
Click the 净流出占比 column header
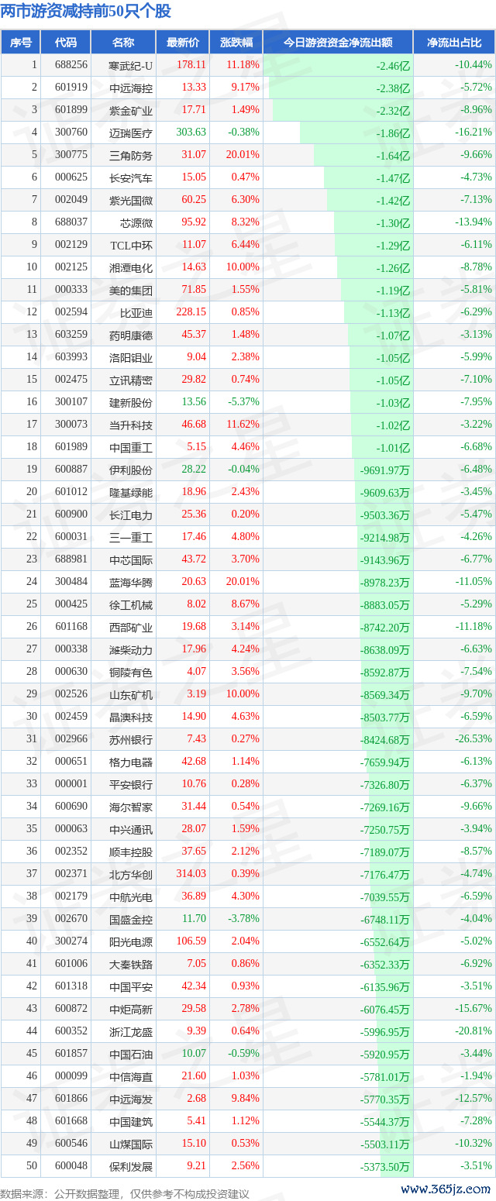pyautogui.click(x=454, y=43)
